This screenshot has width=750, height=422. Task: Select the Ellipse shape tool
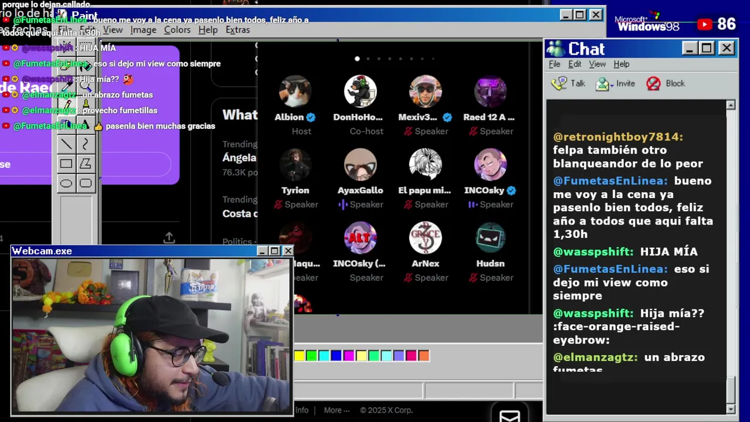66,183
